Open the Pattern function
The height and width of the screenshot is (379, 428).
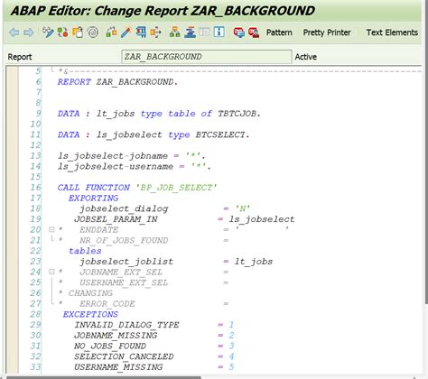[279, 32]
